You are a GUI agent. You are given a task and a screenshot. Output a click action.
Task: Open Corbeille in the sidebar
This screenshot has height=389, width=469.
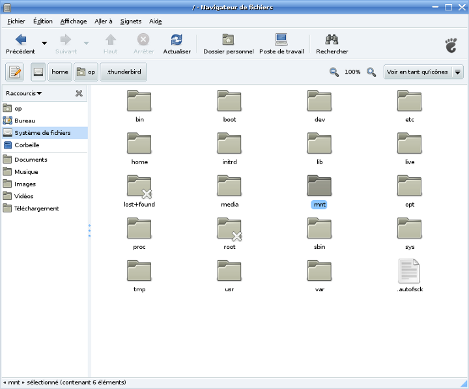(x=45, y=145)
